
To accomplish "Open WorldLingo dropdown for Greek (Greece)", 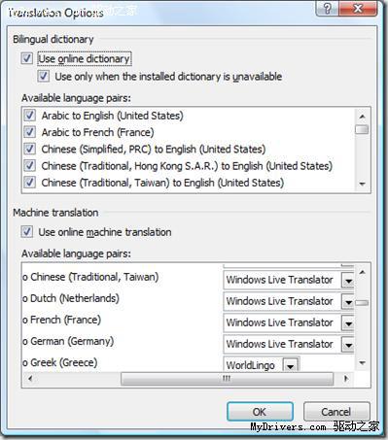I will 291,365.
